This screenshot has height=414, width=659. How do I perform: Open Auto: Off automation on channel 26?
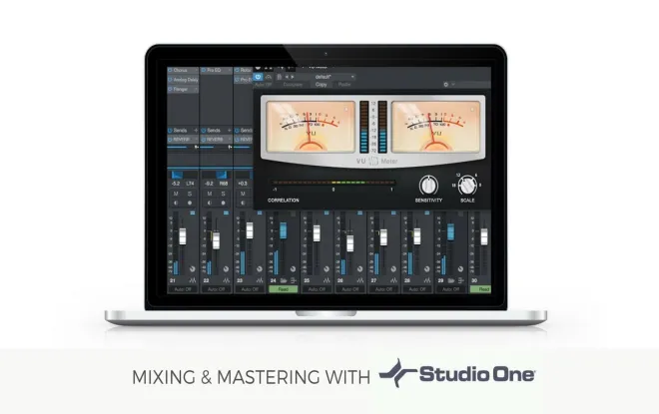click(x=350, y=289)
